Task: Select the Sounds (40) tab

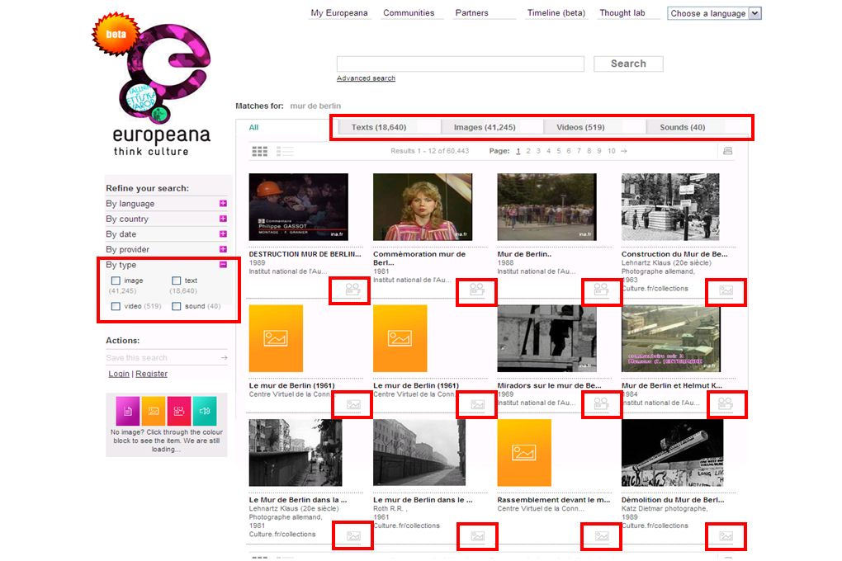Action: click(683, 127)
